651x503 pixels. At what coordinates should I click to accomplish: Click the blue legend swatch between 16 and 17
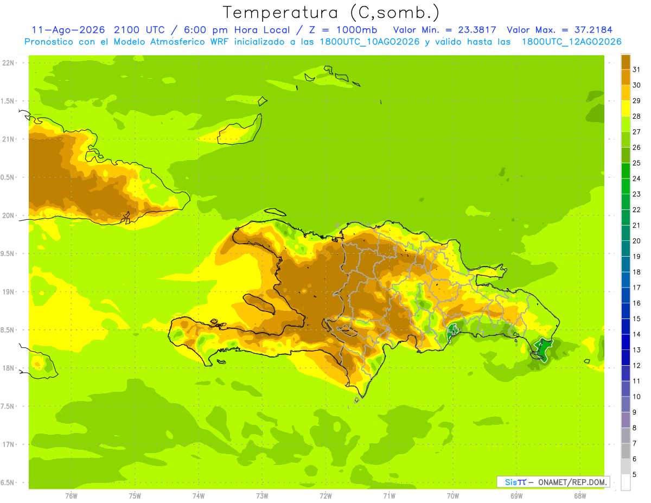pos(626,295)
